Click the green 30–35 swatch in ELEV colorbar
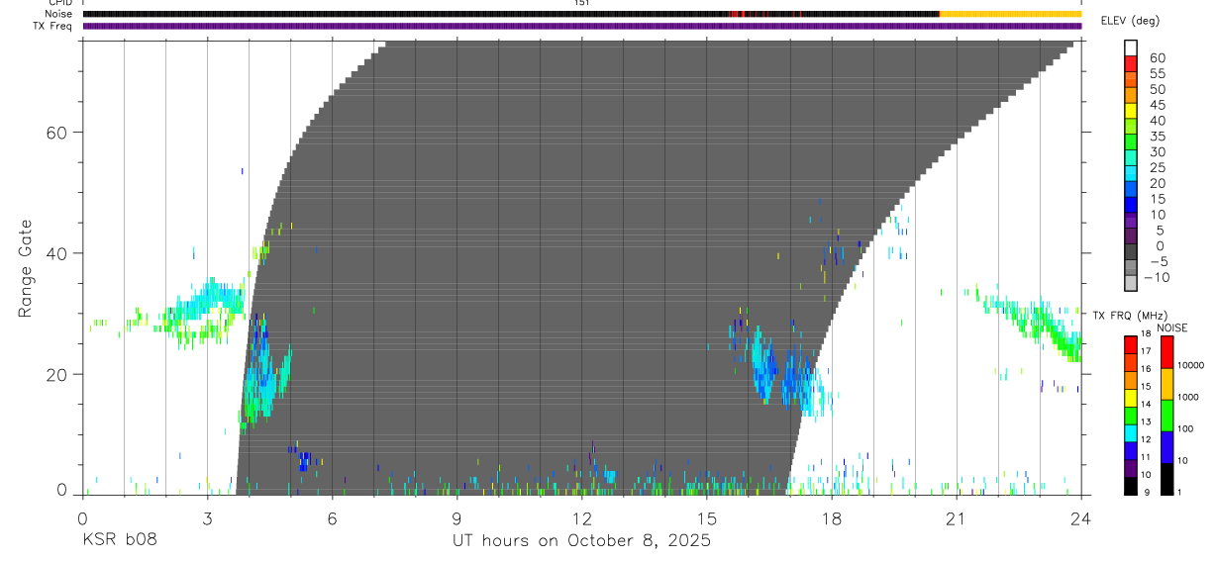1216x561 pixels. click(x=1131, y=141)
